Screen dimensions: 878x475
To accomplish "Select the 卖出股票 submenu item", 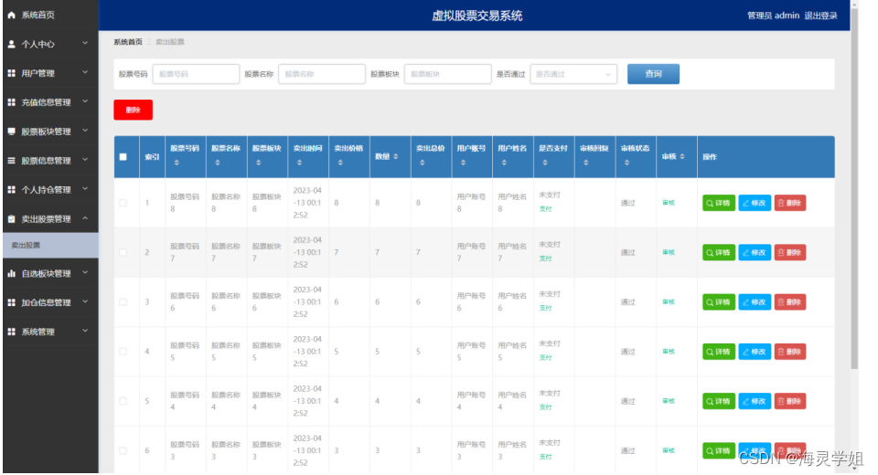I will click(x=50, y=246).
